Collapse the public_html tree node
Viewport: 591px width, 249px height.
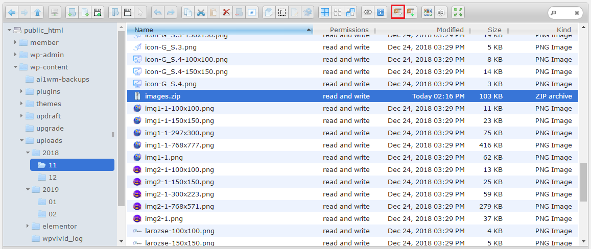click(x=9, y=31)
